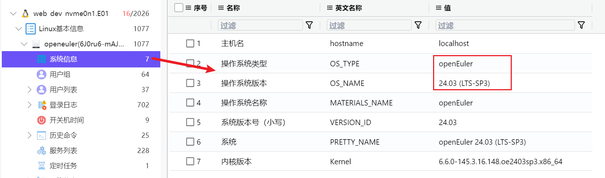
Task: Click the VERSION_ID cell
Action: point(350,123)
